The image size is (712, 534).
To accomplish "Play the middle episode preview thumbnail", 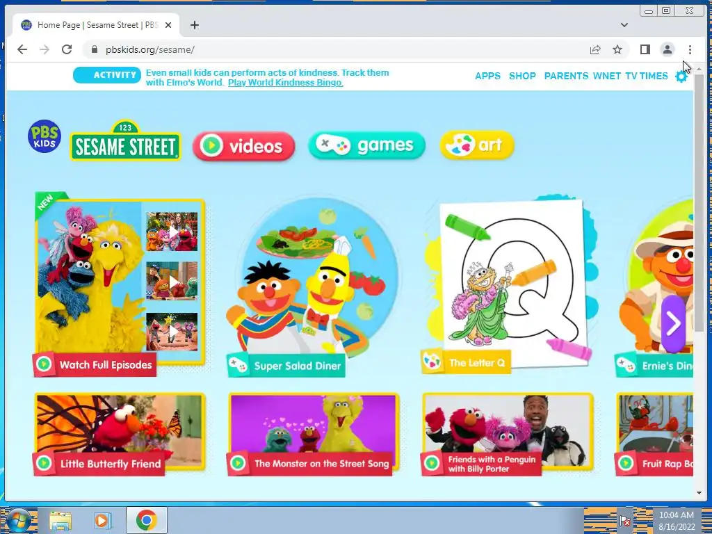I will tap(172, 281).
